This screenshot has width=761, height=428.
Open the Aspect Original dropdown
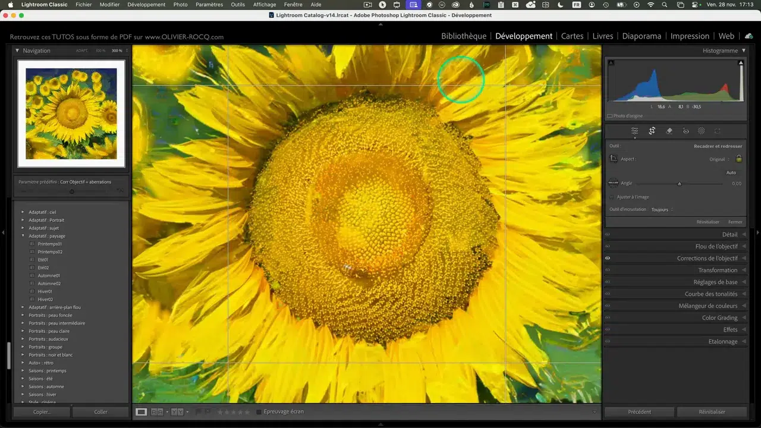tap(719, 159)
